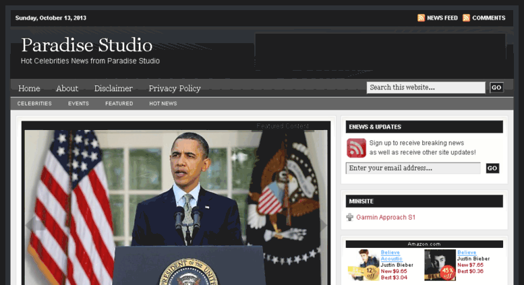Screen dimensions: 524x285
Task: Go to the Home page
Action: tap(29, 88)
